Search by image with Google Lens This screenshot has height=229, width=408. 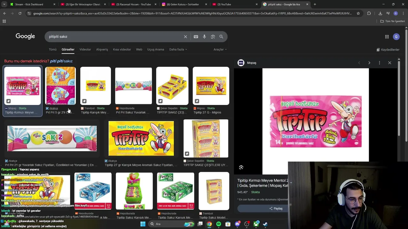coord(213,37)
